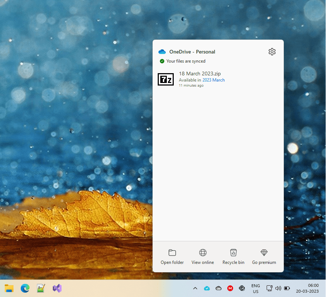Open volume speaker tray icon
Viewport: 326px width, 297px height.
click(x=278, y=288)
